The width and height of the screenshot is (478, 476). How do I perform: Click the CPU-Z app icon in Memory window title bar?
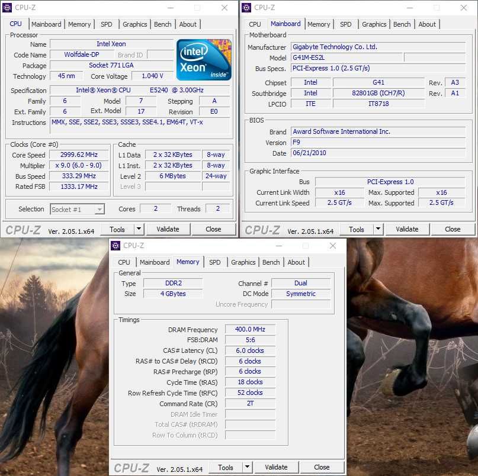pos(116,246)
